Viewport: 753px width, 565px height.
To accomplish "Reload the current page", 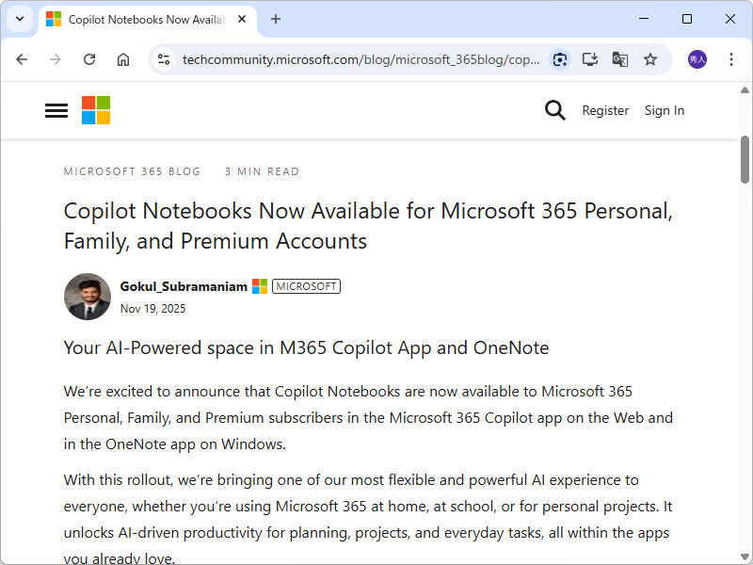I will pos(89,59).
